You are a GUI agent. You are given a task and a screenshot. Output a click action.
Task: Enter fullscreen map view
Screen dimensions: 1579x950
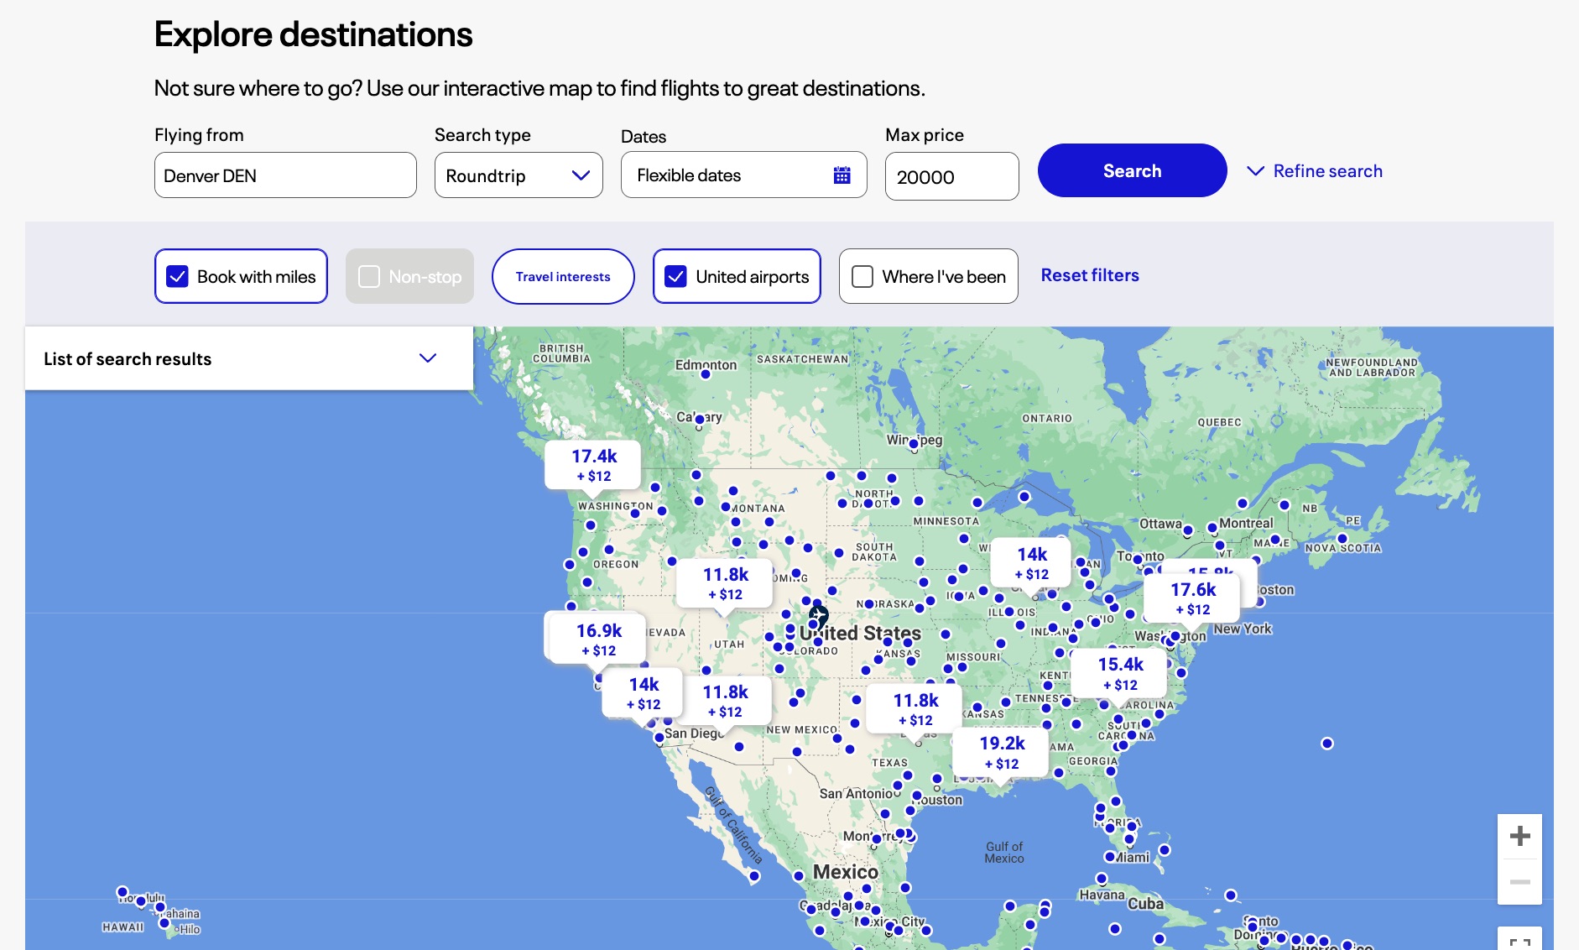(x=1519, y=942)
